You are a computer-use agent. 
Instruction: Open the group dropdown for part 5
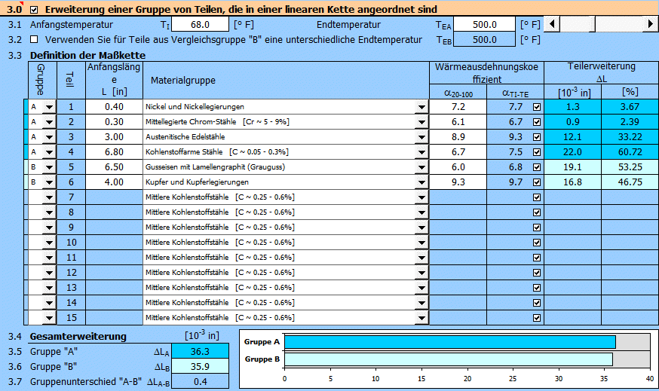tap(49, 167)
